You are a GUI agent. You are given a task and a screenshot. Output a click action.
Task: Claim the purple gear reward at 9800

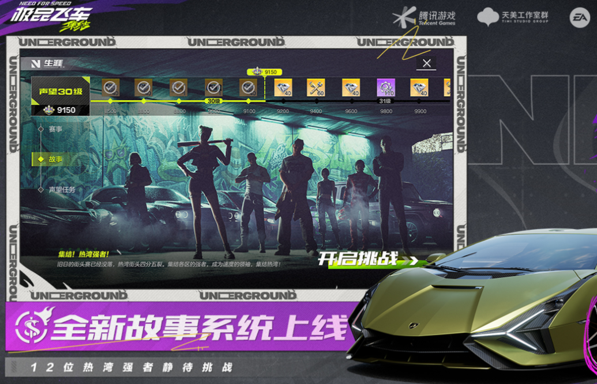pyautogui.click(x=386, y=88)
